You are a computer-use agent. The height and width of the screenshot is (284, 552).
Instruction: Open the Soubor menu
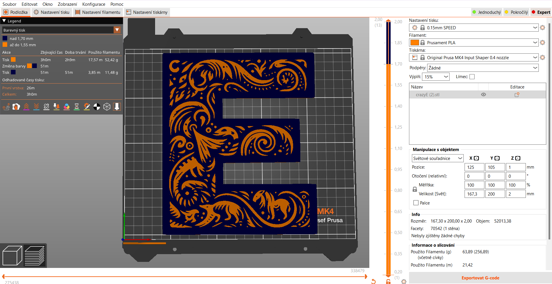pyautogui.click(x=9, y=4)
